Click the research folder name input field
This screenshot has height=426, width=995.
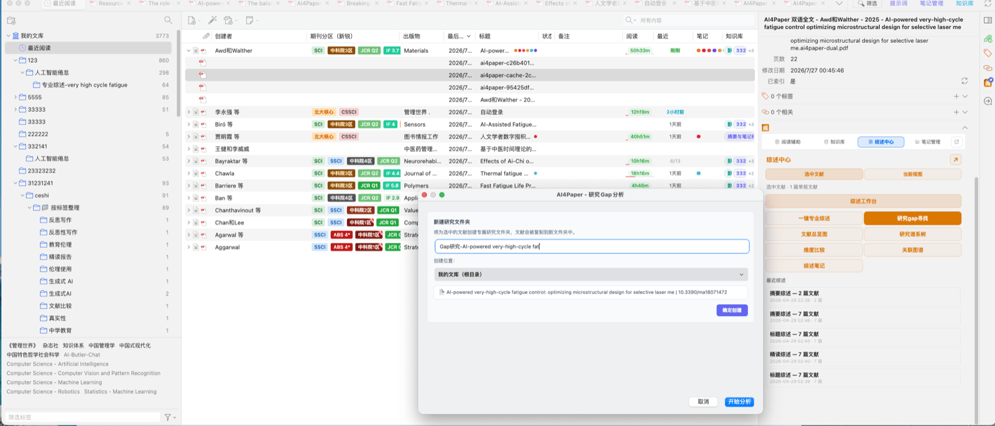pyautogui.click(x=591, y=247)
